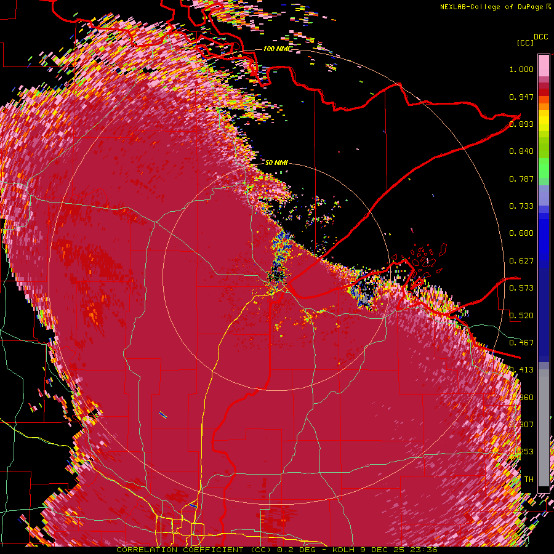The width and height of the screenshot is (554, 554).
Task: Click the [CC] units label
Action: tap(526, 42)
